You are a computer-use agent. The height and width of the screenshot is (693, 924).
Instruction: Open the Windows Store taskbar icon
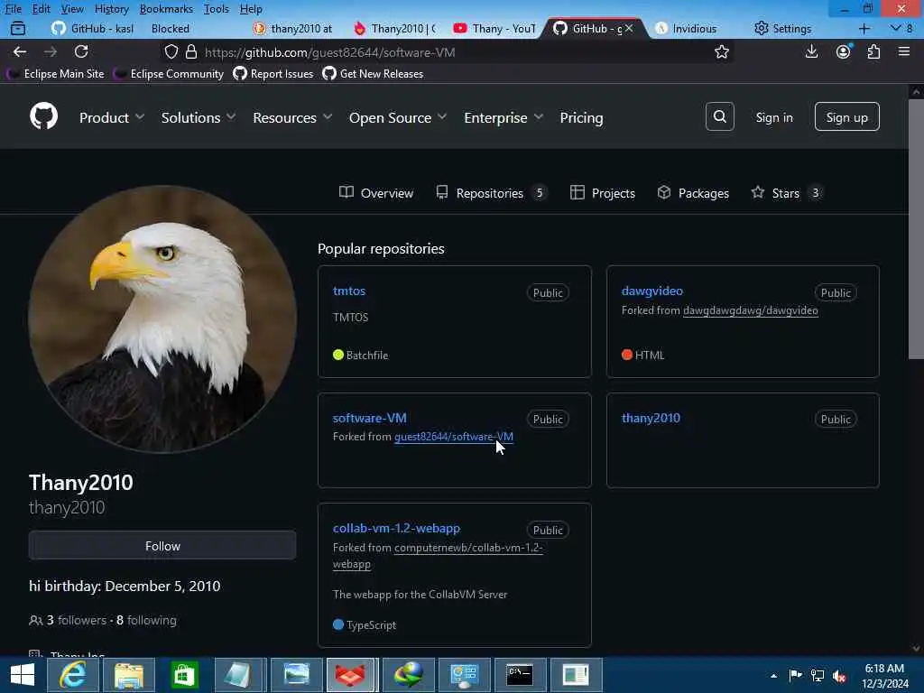(x=184, y=674)
